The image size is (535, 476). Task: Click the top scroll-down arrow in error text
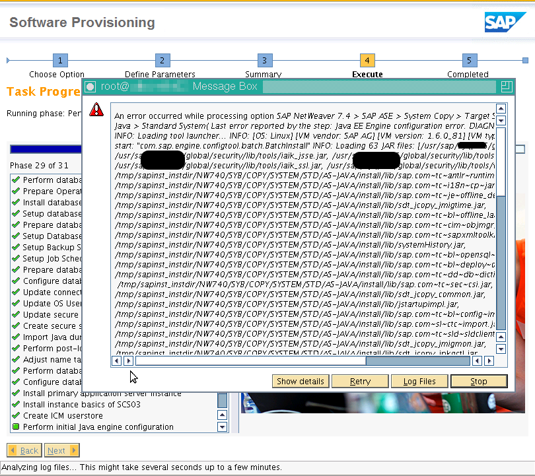501,120
